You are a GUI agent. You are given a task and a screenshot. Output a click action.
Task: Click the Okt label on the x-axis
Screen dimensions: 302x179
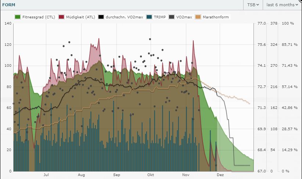point(150,175)
